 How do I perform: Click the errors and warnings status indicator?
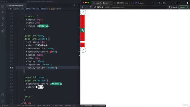pos(5,106)
